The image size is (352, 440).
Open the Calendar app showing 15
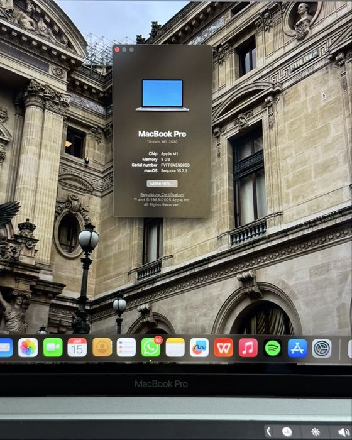77,348
